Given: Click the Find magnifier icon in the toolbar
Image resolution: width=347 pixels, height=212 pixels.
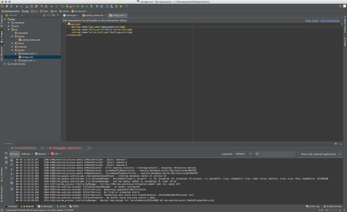Looking at the screenshot, I should click(x=42, y=7).
